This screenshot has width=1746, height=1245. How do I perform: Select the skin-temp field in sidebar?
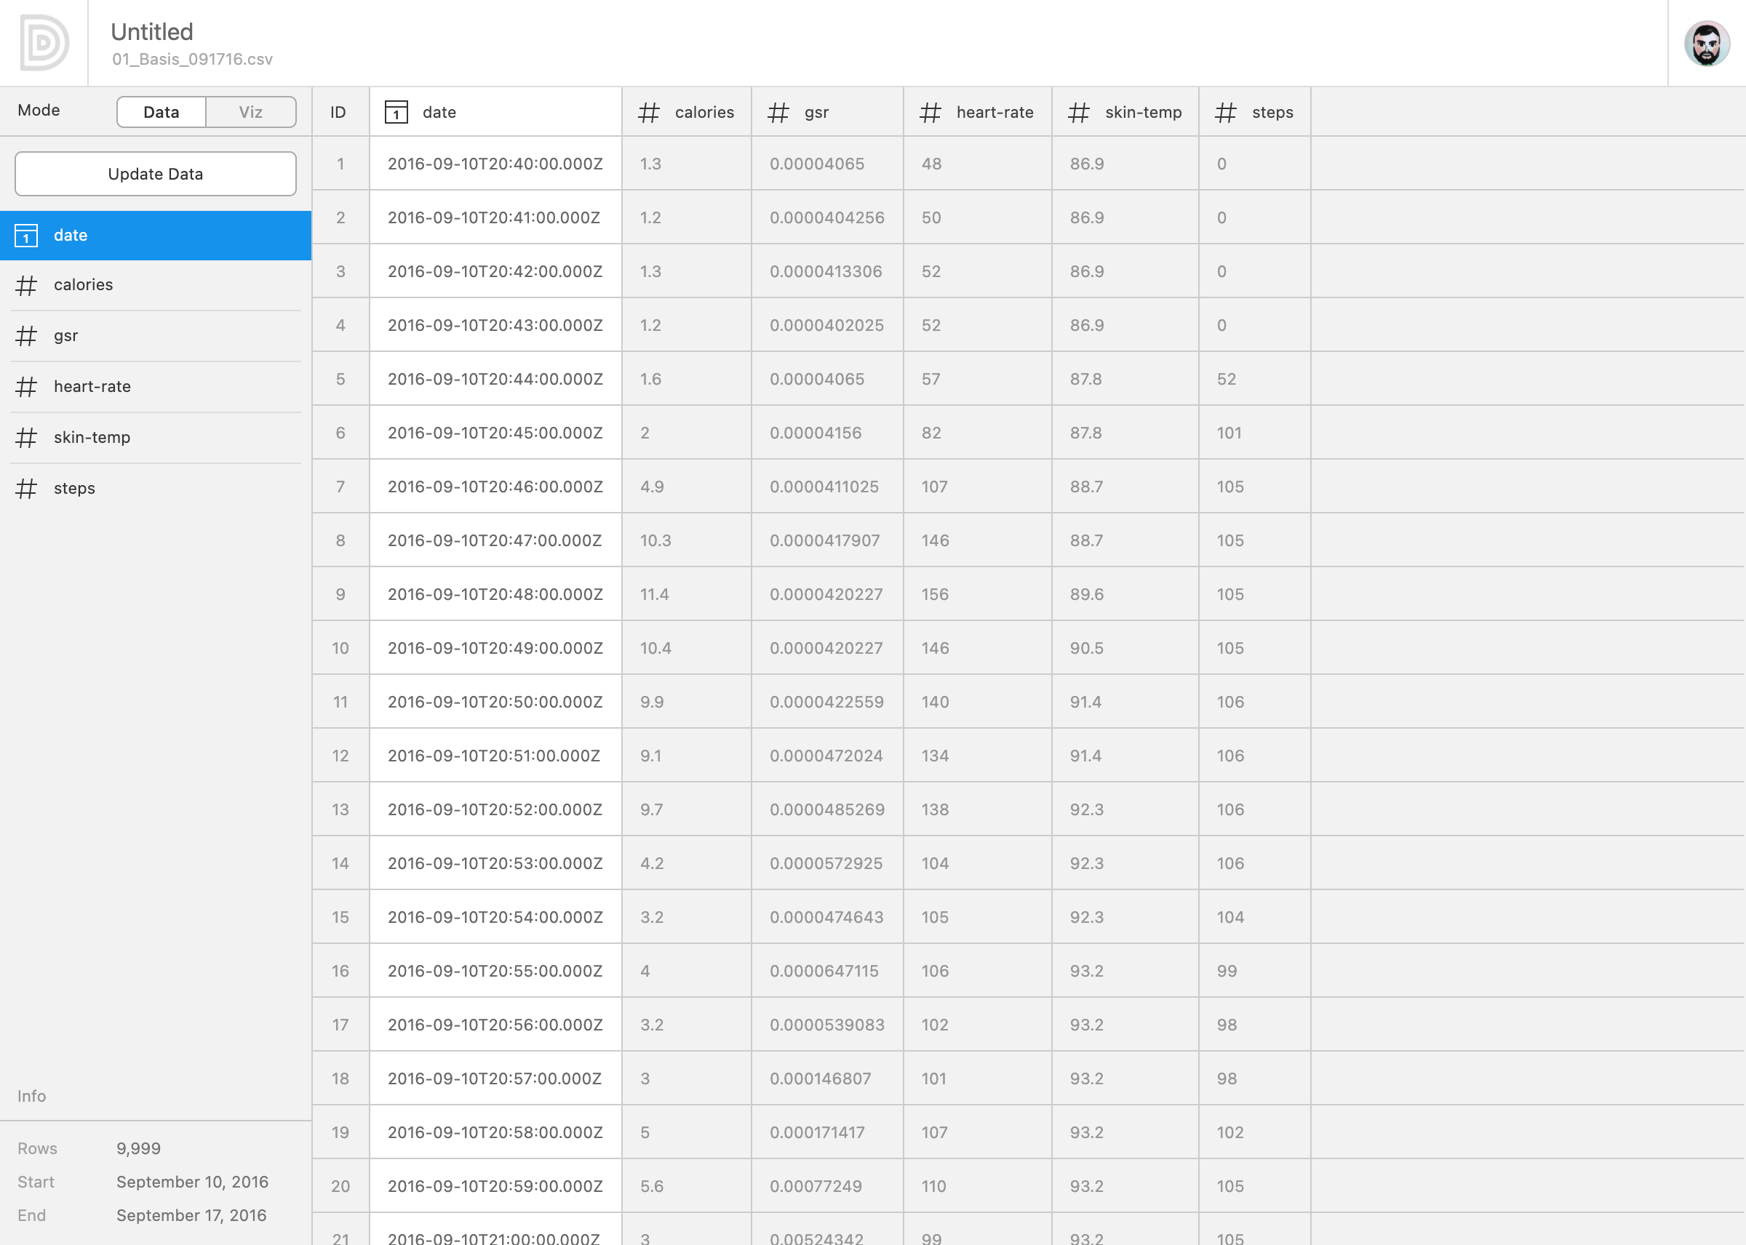tap(156, 438)
